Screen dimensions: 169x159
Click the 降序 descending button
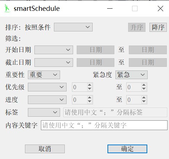coord(158,27)
